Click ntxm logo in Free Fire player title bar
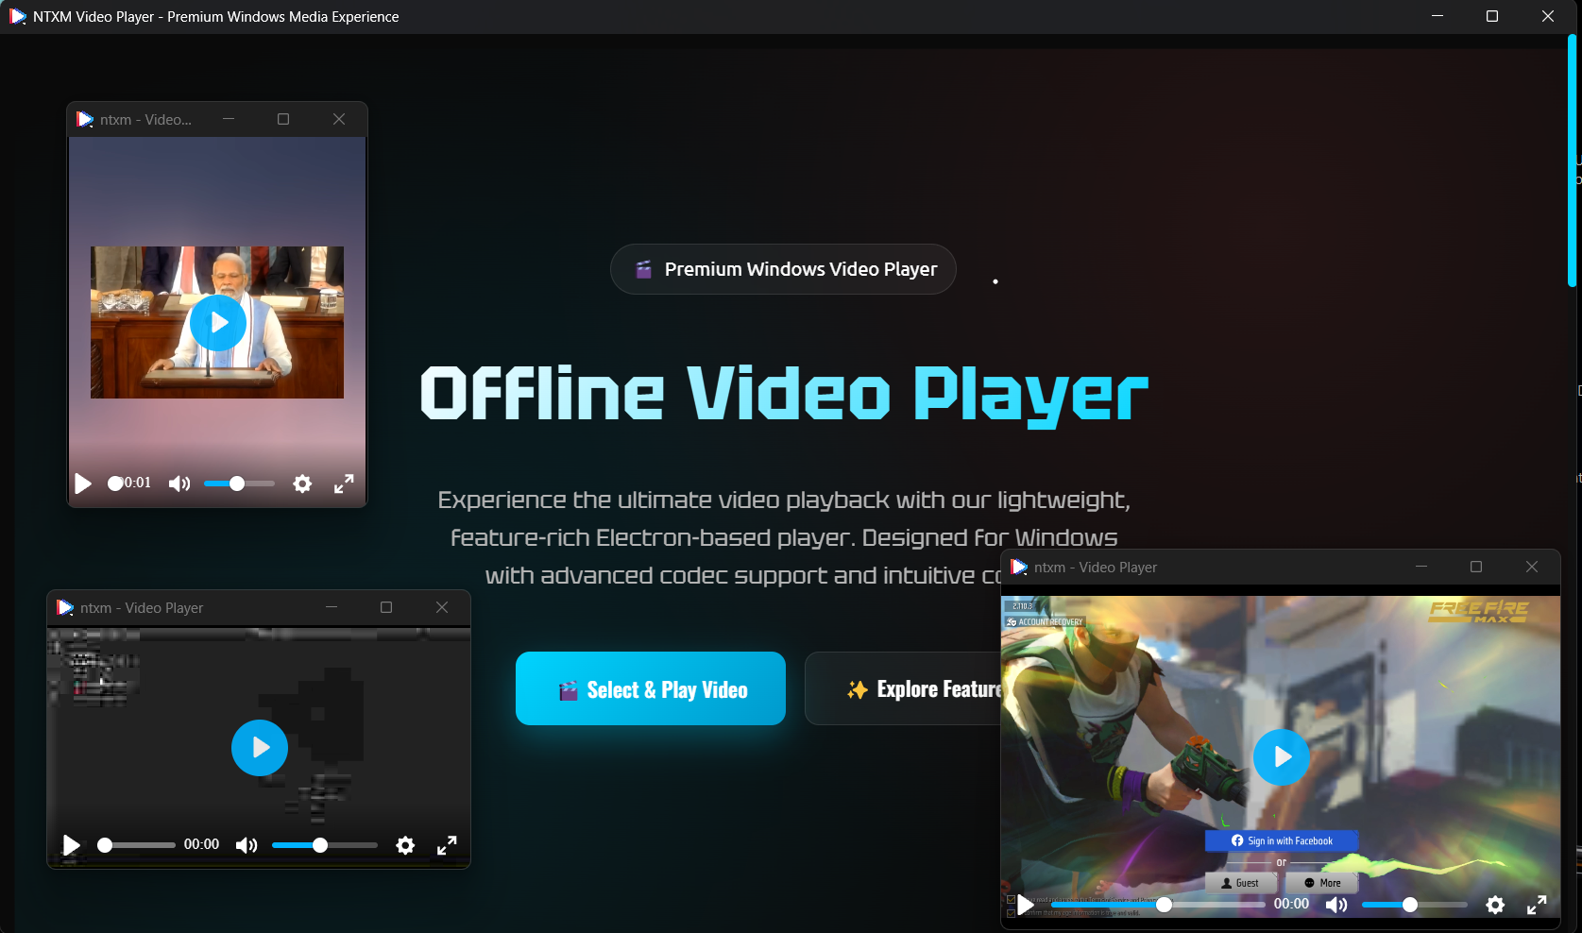The height and width of the screenshot is (933, 1582). tap(1019, 567)
